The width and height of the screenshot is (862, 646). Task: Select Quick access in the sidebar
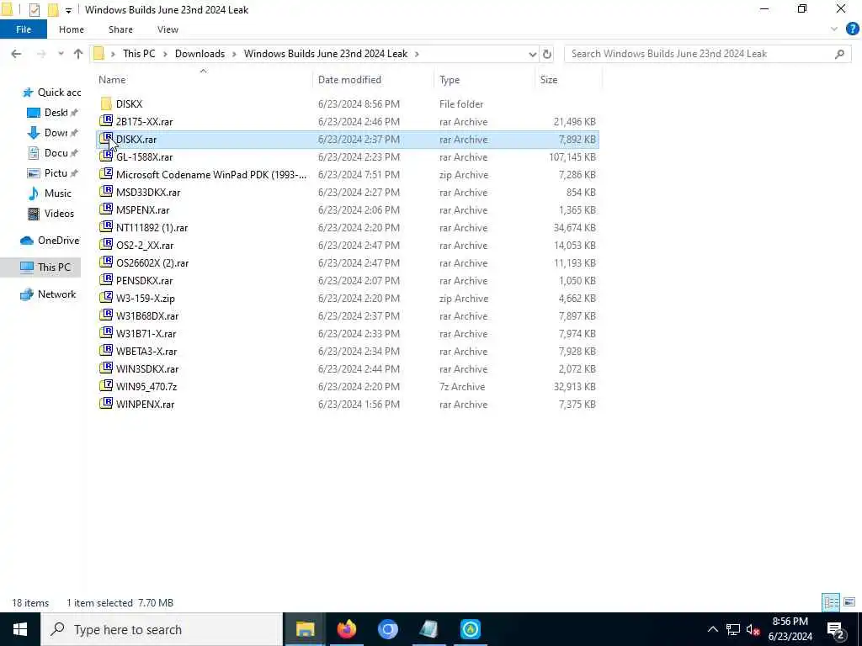pos(51,93)
